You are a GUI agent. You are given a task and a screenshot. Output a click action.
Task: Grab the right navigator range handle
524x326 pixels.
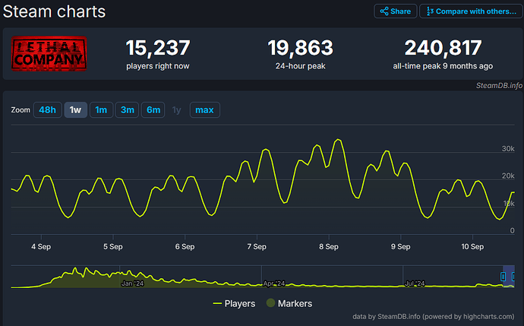click(x=514, y=277)
